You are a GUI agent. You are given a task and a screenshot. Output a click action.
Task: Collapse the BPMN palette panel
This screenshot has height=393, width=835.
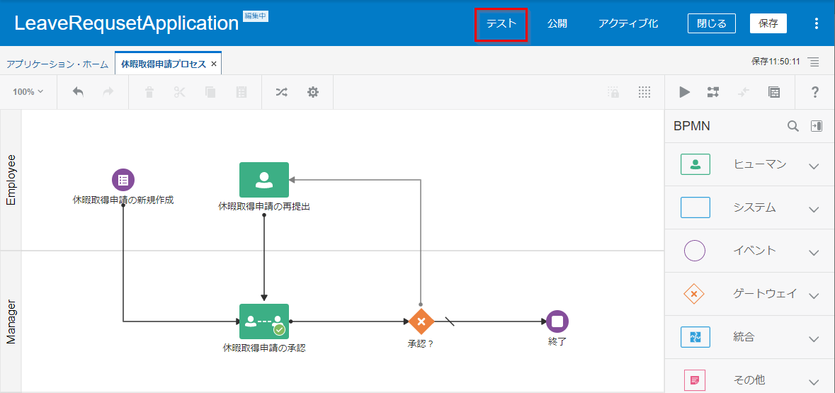point(817,126)
